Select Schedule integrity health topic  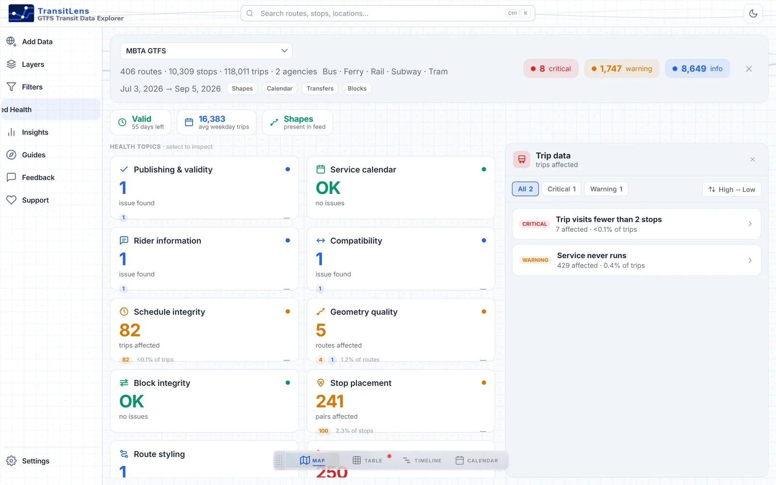click(204, 330)
